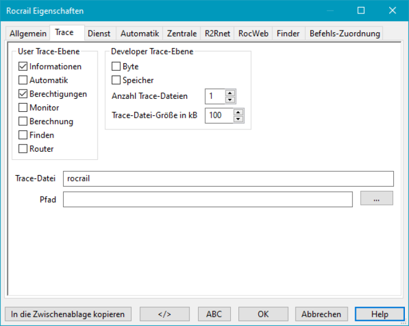Click the ABC button
The height and width of the screenshot is (326, 409).
tap(214, 314)
